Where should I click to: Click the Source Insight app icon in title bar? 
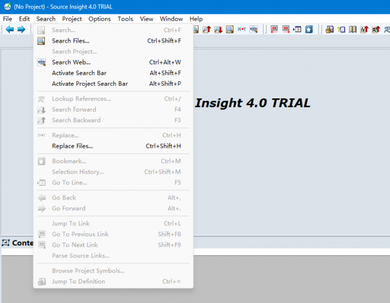pos(7,6)
